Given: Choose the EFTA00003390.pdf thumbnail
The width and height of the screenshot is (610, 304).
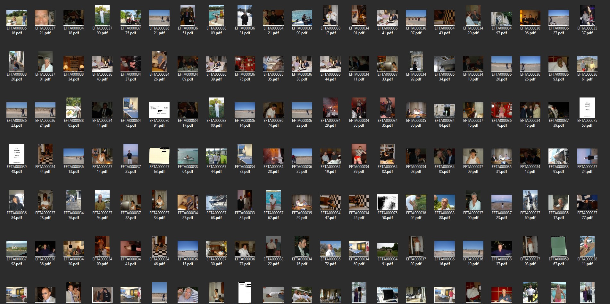Looking at the screenshot, I should pyautogui.click(x=302, y=18).
